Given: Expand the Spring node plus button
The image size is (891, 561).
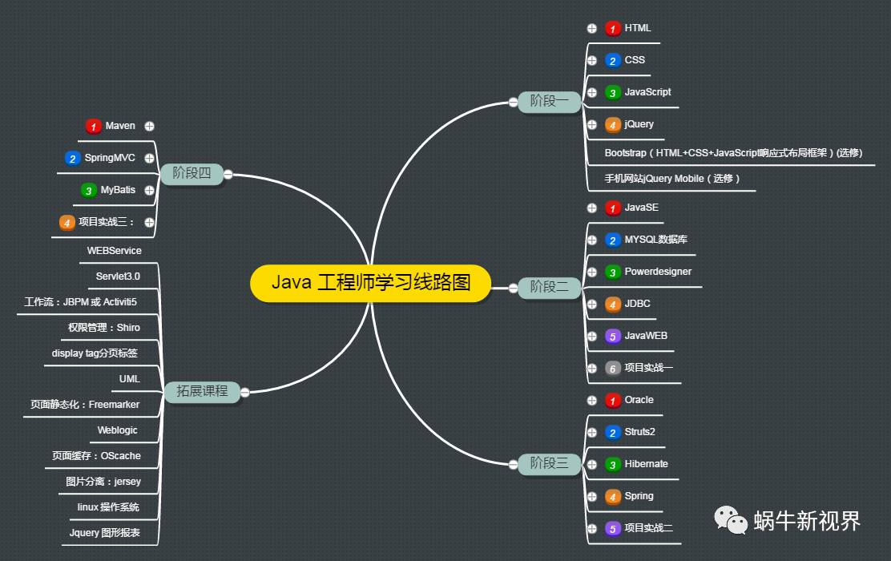Looking at the screenshot, I should (592, 496).
